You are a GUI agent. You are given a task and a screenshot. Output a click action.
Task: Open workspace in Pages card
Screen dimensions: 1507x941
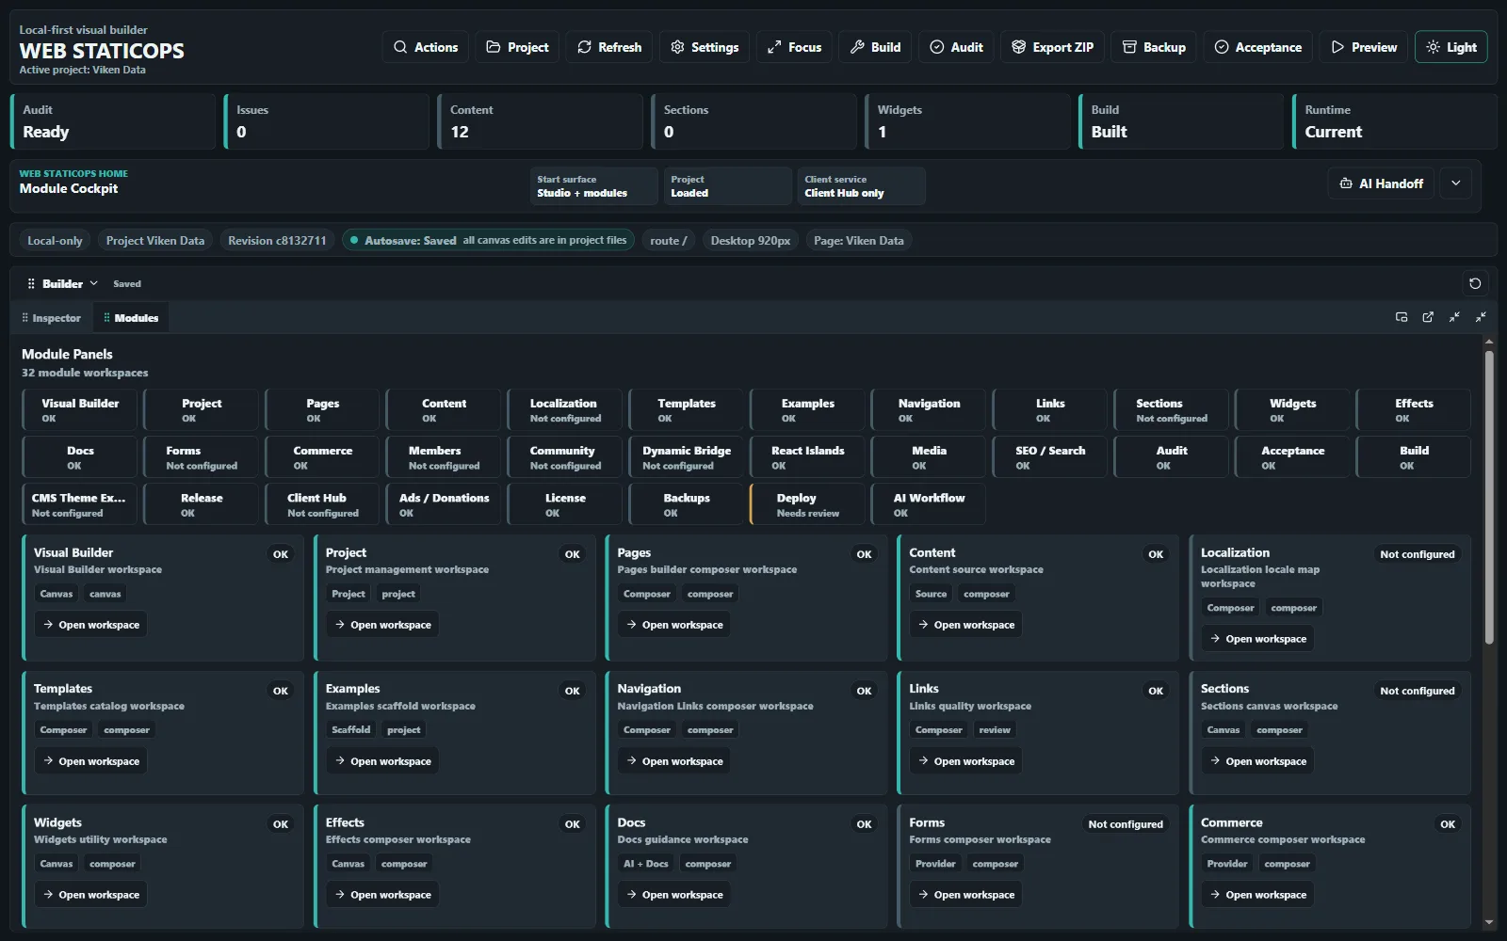click(x=674, y=625)
